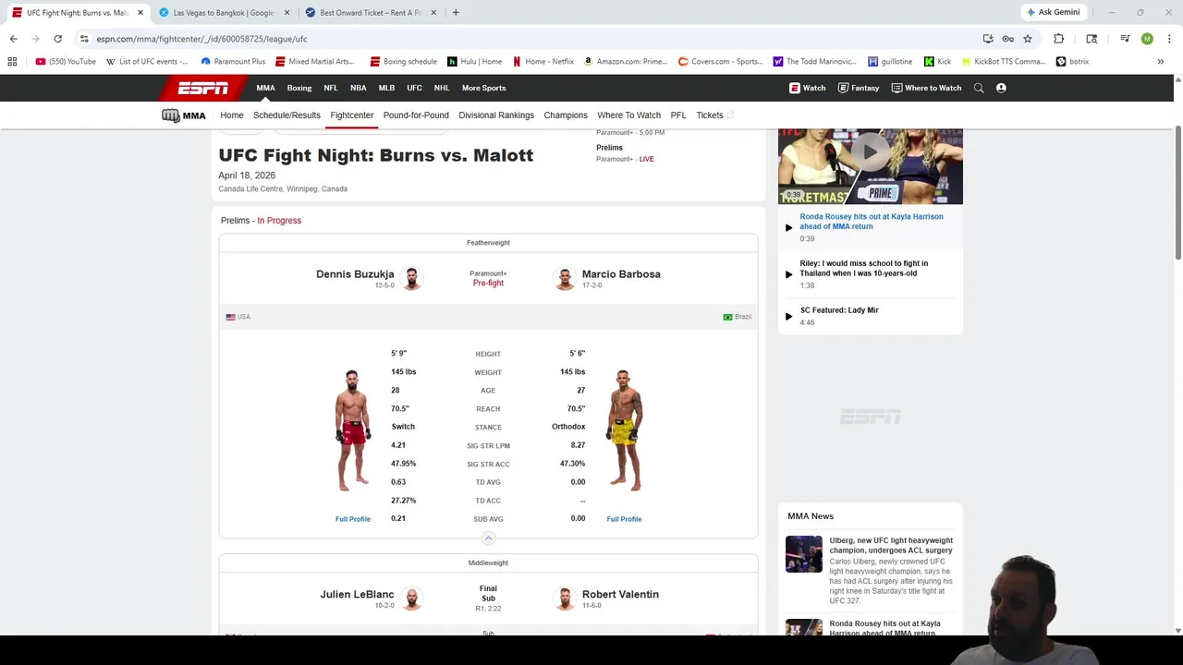Click Marcio Barbosa's headshot
This screenshot has width=1183, height=665.
(565, 278)
